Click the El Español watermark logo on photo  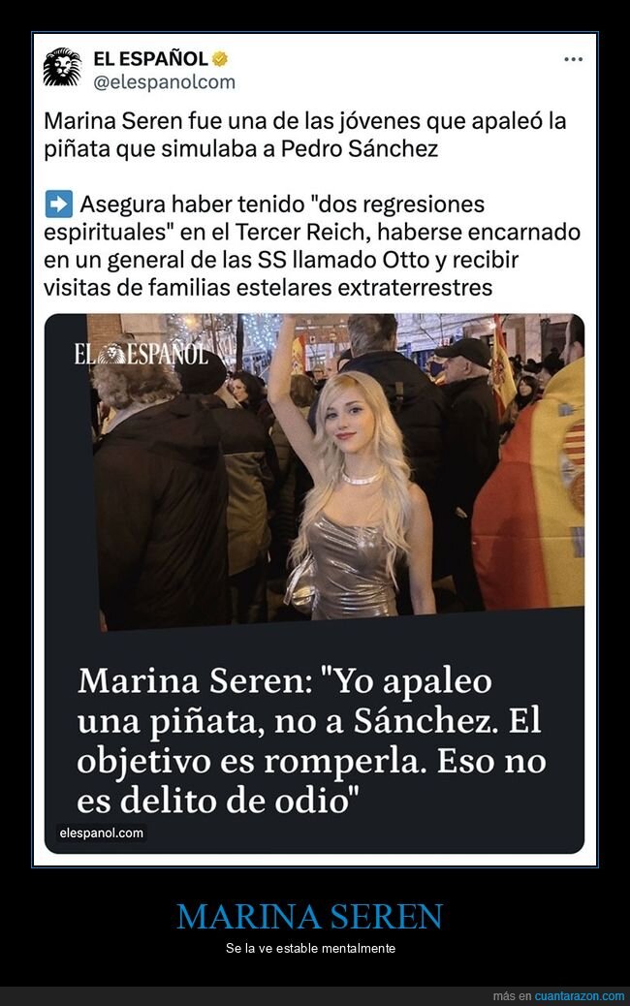click(x=141, y=354)
